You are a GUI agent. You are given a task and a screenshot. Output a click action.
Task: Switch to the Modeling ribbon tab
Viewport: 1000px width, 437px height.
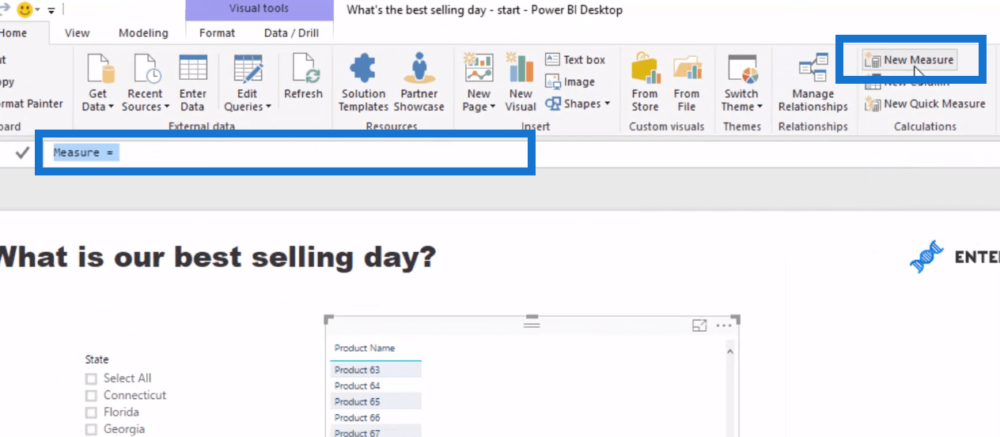pyautogui.click(x=143, y=33)
